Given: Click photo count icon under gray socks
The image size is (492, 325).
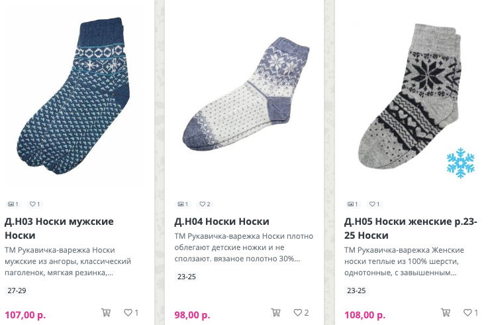Looking at the screenshot, I should tap(352, 204).
